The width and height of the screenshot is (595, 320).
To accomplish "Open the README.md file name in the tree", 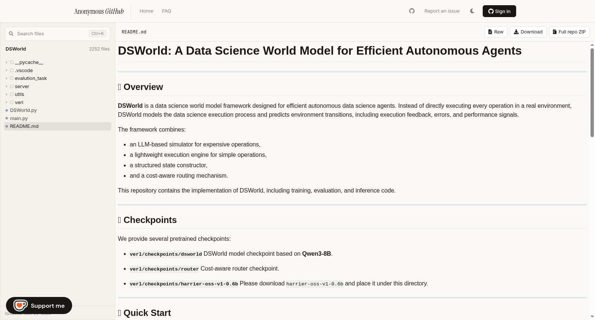I will (x=24, y=126).
